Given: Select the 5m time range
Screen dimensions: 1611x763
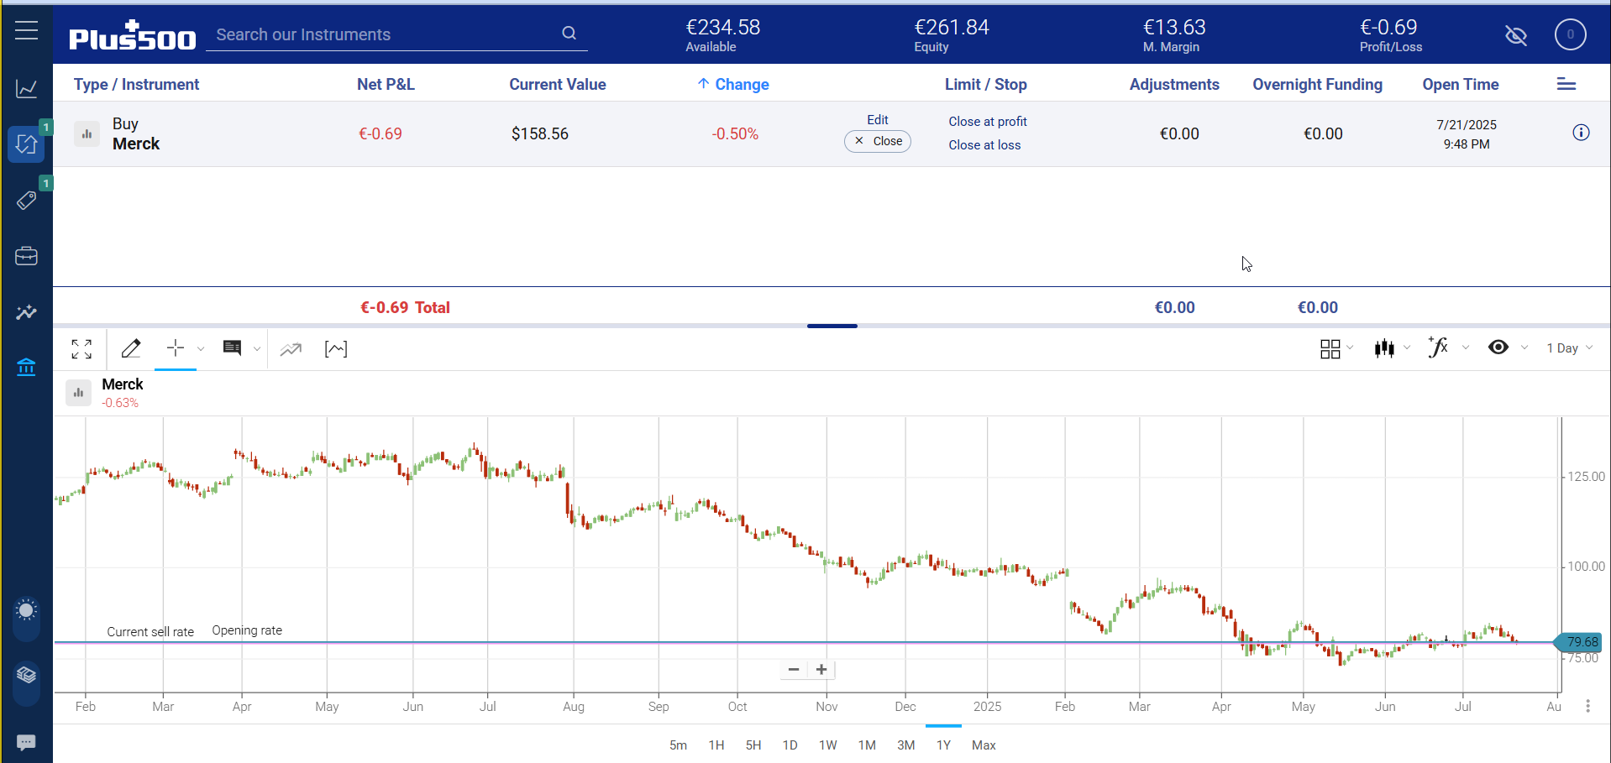Looking at the screenshot, I should point(678,745).
